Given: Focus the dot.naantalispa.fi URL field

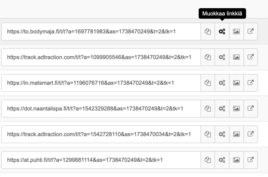Looking at the screenshot, I should coord(101,108).
